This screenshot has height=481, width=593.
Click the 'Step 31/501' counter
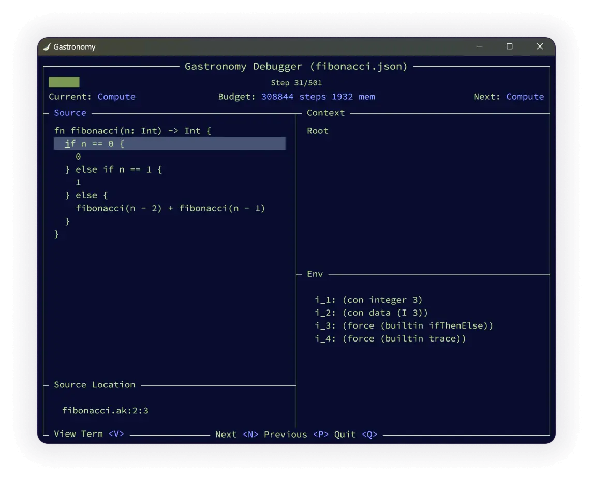coord(296,83)
